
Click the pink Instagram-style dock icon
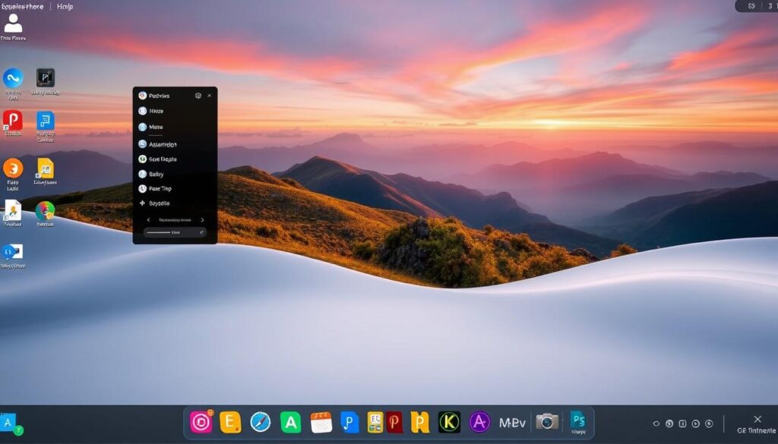[201, 422]
